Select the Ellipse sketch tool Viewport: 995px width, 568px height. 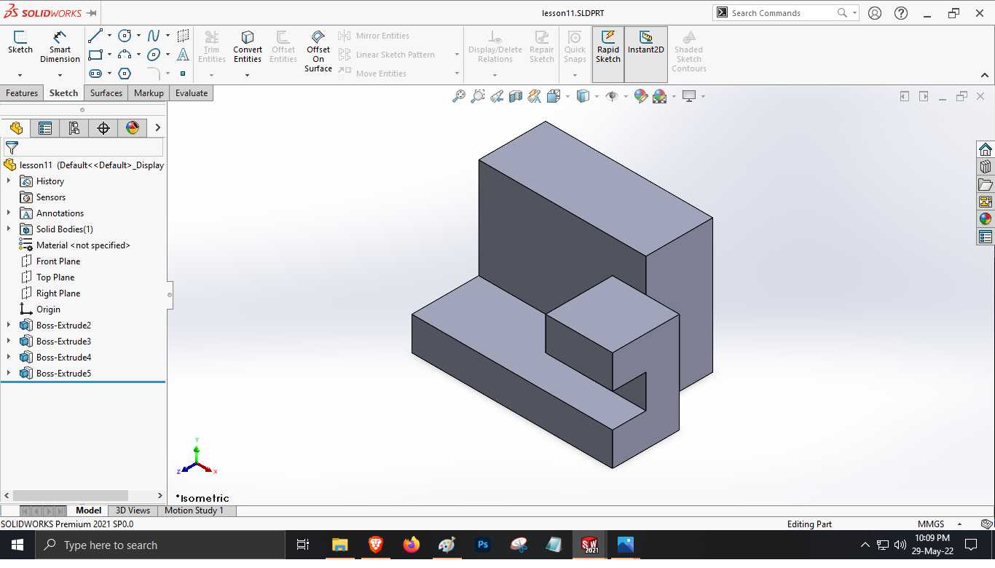(154, 55)
